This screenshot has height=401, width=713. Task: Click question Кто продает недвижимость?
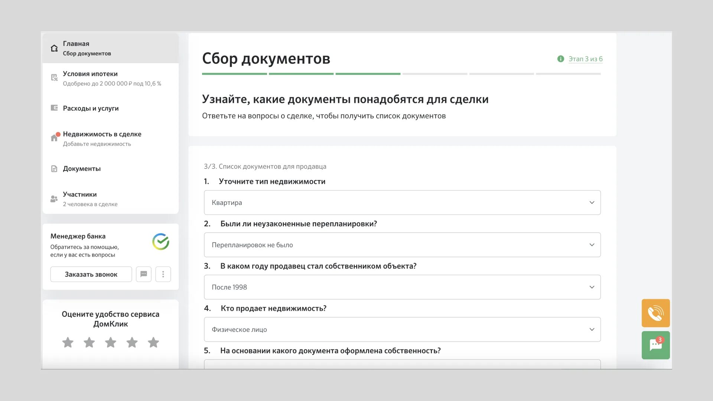[x=274, y=309]
